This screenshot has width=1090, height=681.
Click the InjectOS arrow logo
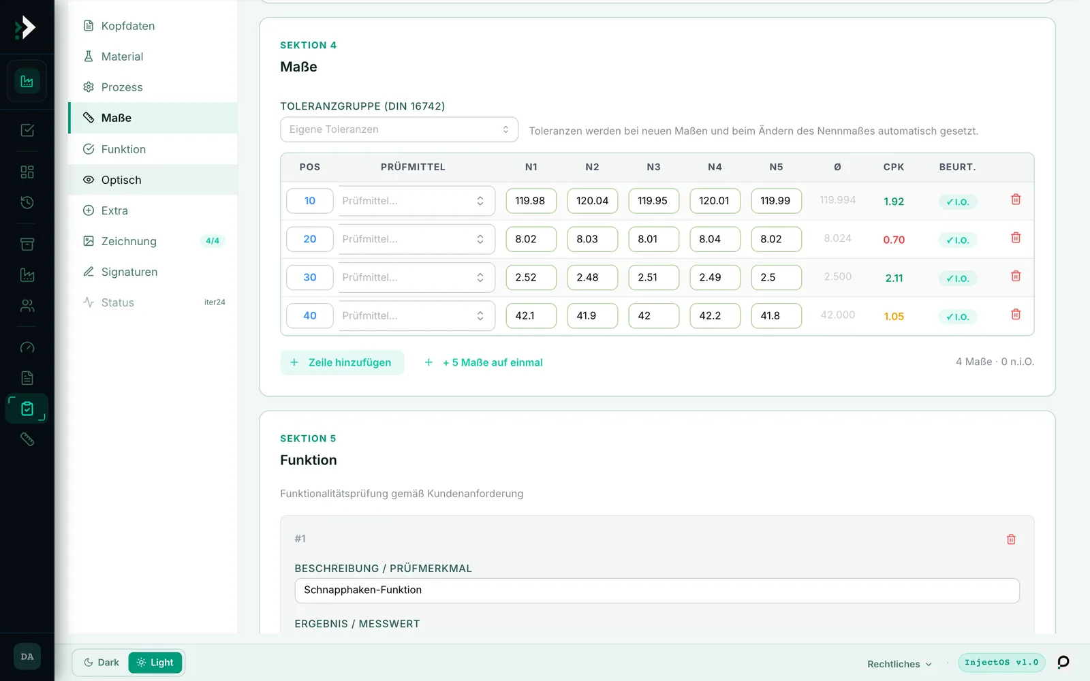tap(26, 27)
